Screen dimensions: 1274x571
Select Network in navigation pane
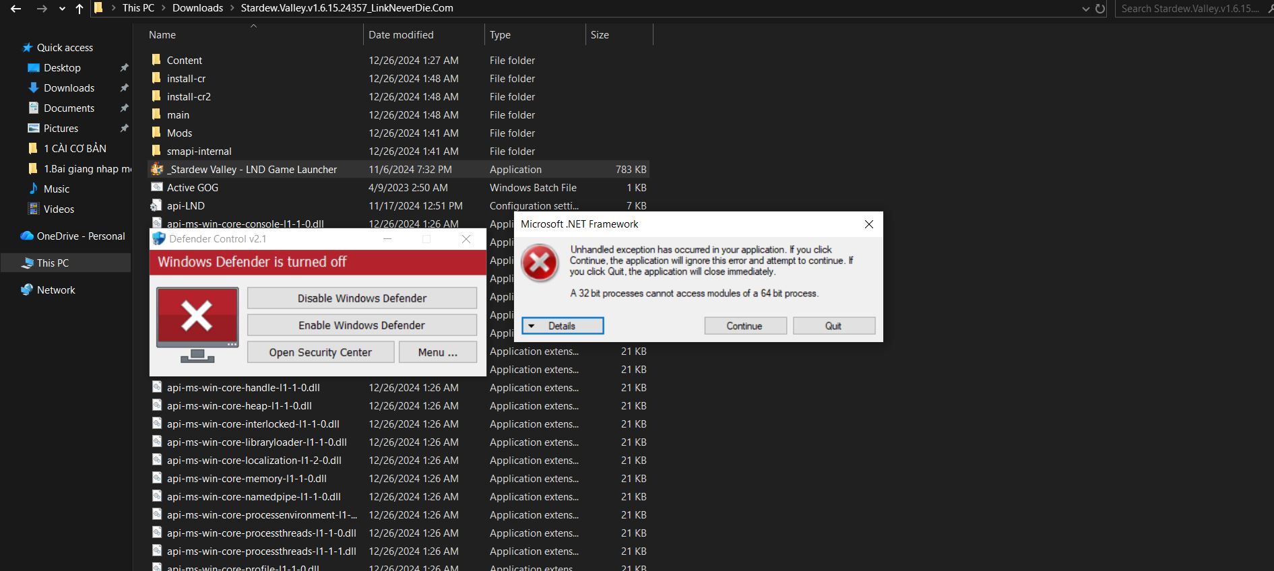pyautogui.click(x=56, y=290)
